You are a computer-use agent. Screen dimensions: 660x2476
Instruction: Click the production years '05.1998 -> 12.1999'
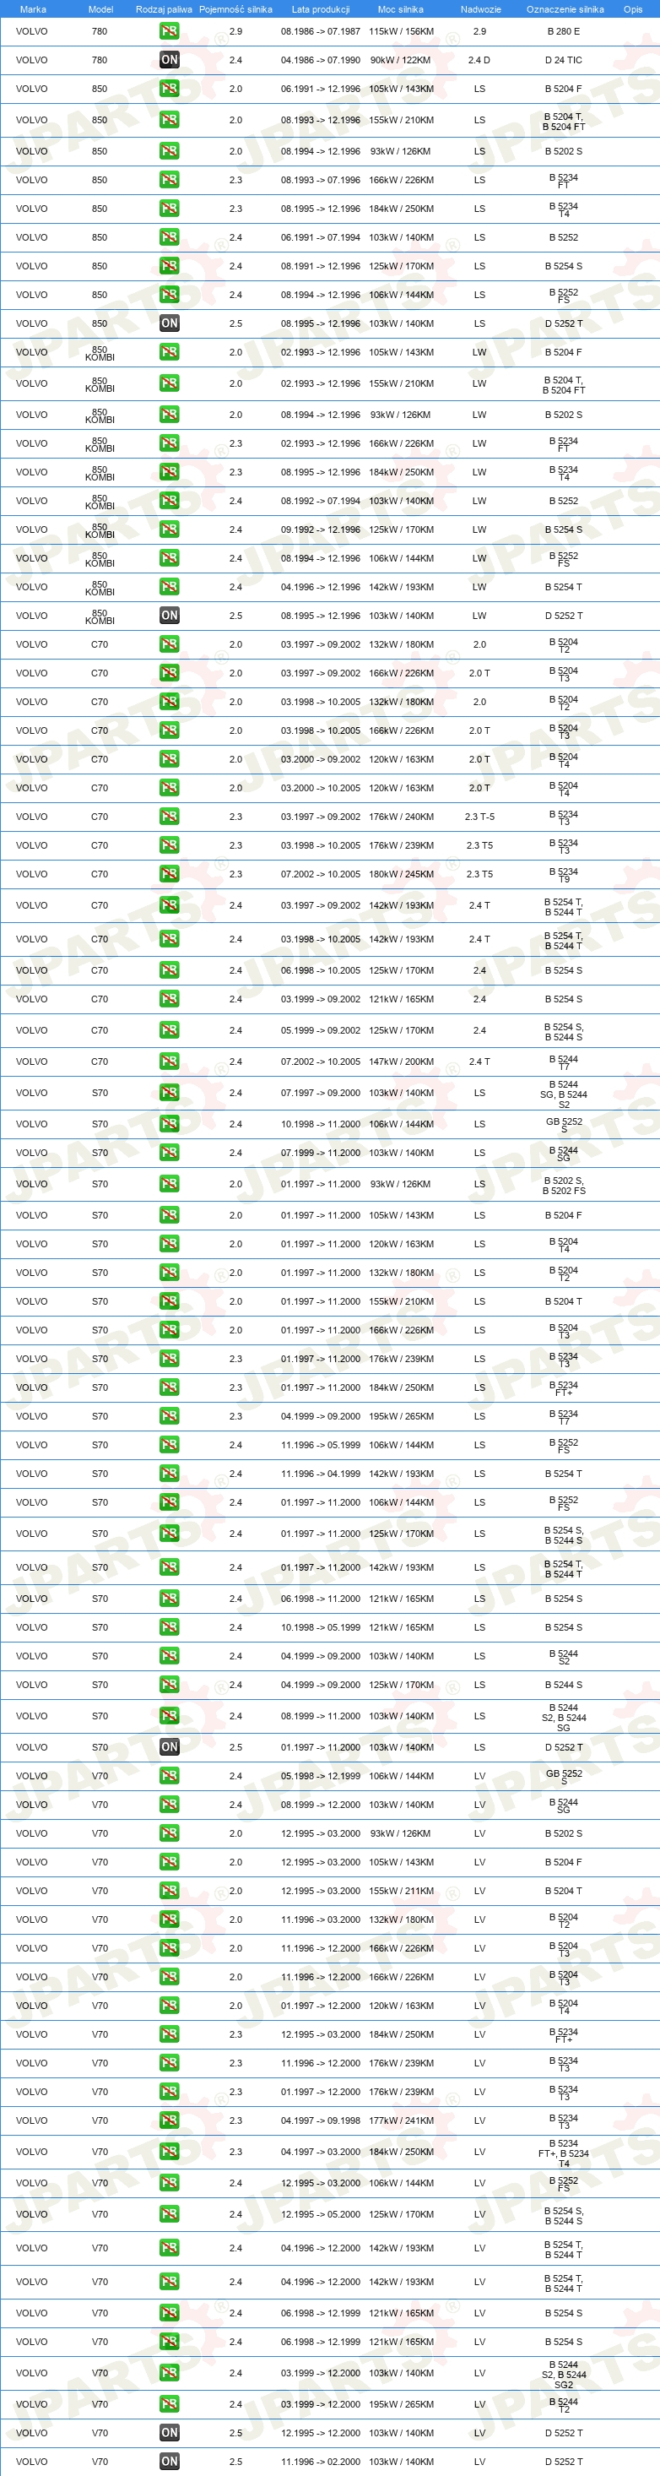tap(320, 1775)
